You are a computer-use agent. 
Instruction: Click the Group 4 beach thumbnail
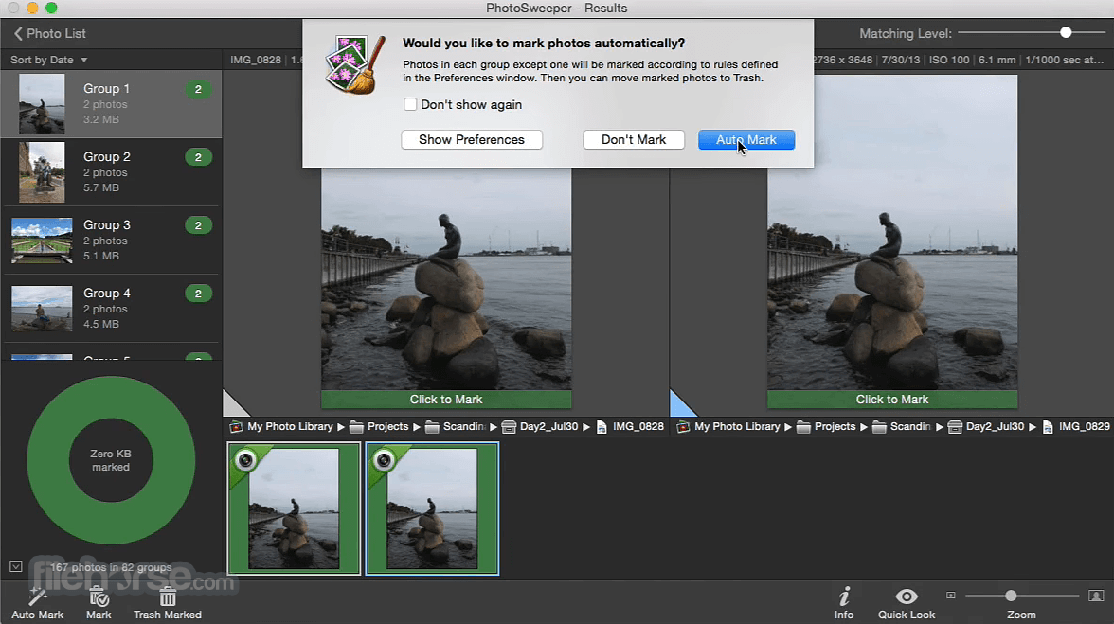42,308
